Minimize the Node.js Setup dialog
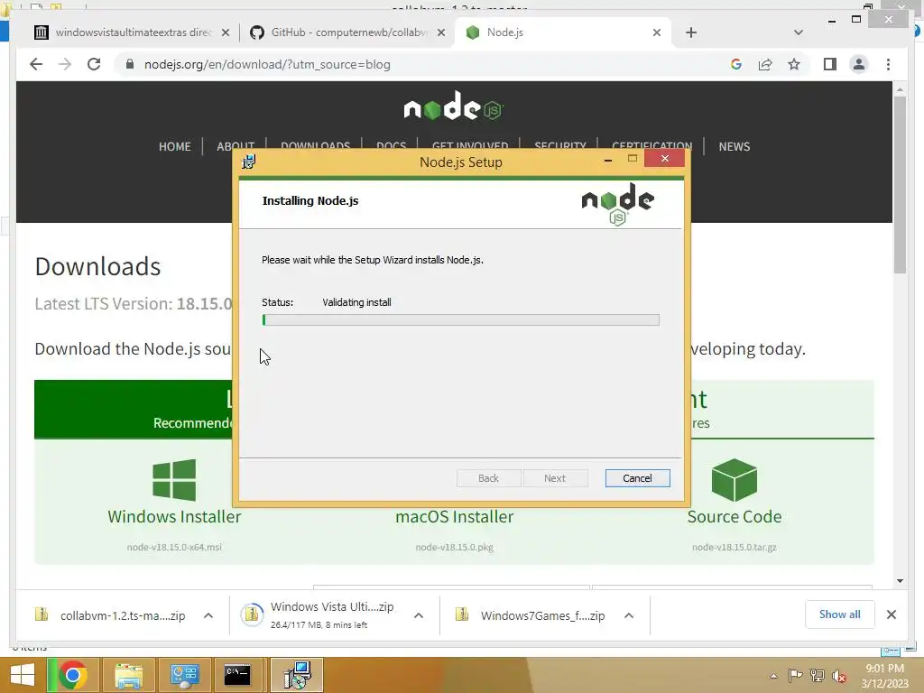The height and width of the screenshot is (693, 924). pyautogui.click(x=607, y=159)
